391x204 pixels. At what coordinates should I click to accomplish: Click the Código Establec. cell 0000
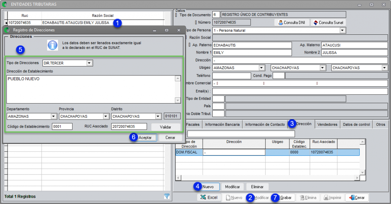tap(299, 152)
